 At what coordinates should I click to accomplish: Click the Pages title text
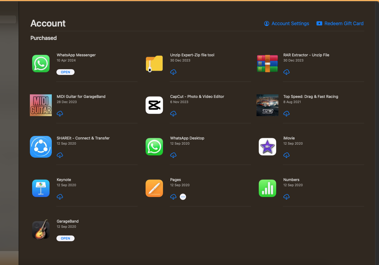[175, 180]
